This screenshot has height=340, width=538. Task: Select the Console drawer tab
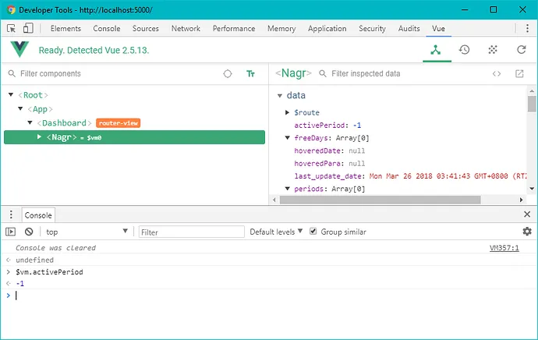click(38, 215)
